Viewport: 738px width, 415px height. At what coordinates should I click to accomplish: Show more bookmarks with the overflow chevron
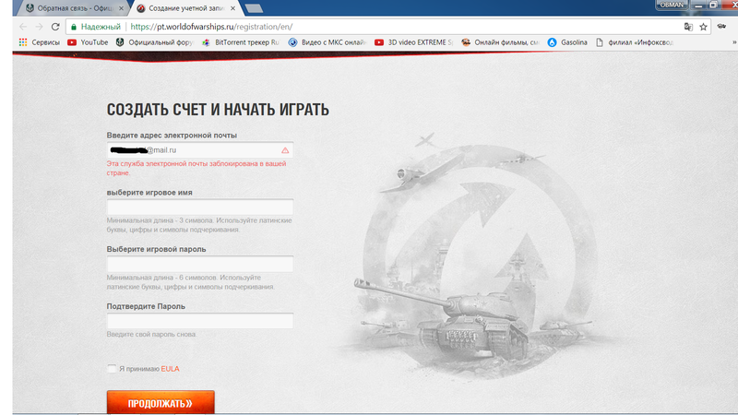point(733,42)
